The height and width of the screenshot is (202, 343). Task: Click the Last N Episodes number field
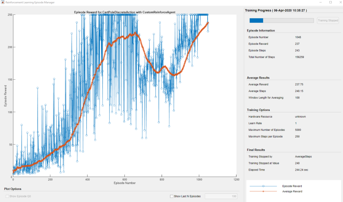pyautogui.click(x=221, y=196)
